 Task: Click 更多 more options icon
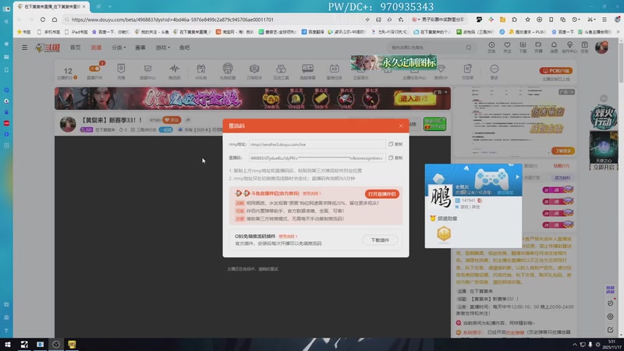[x=495, y=71]
